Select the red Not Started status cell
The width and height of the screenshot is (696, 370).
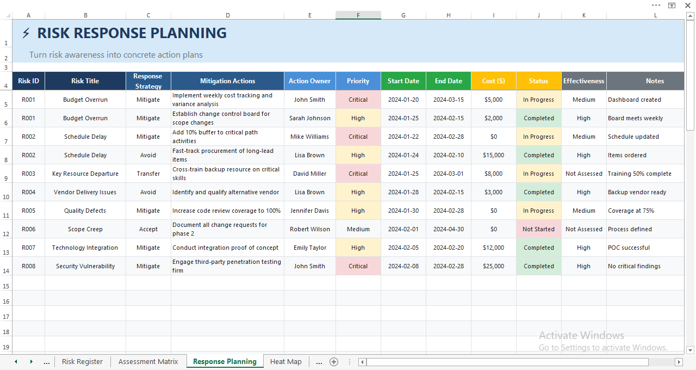(538, 229)
